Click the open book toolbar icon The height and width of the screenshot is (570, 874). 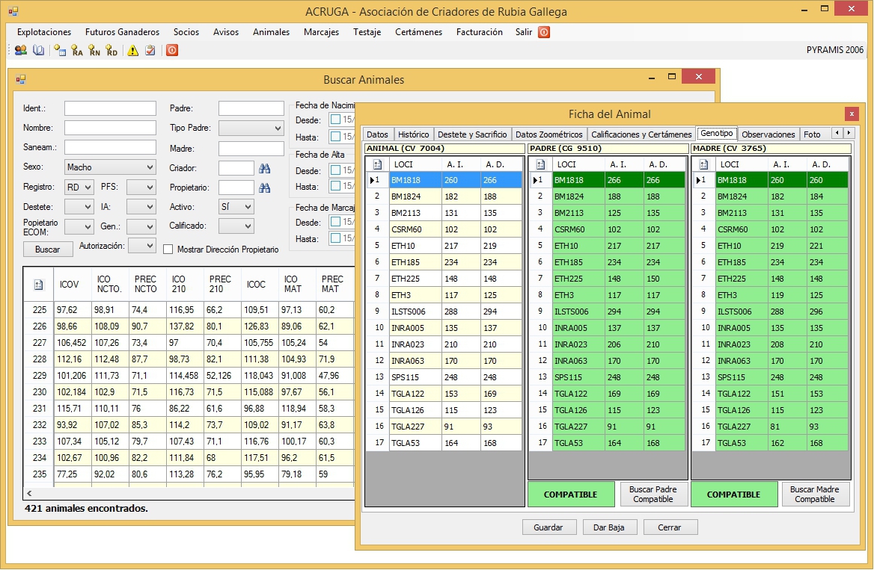coord(38,50)
